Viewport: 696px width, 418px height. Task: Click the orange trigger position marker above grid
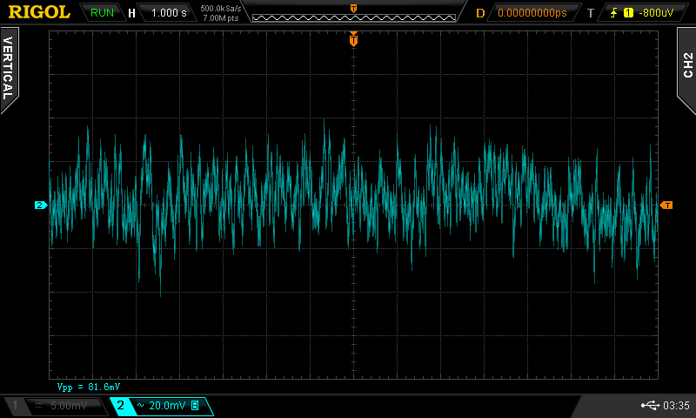353,39
